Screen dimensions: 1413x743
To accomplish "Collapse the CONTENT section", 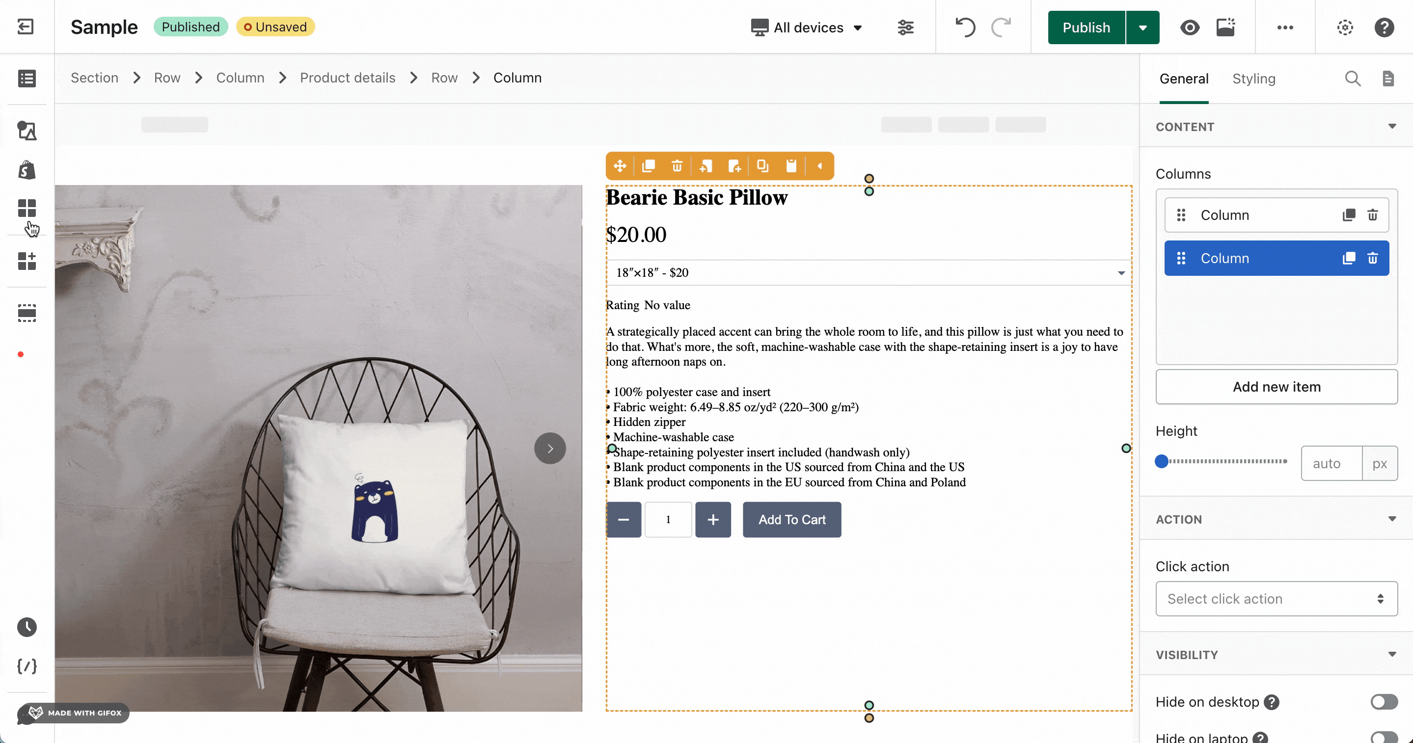I will click(x=1391, y=127).
